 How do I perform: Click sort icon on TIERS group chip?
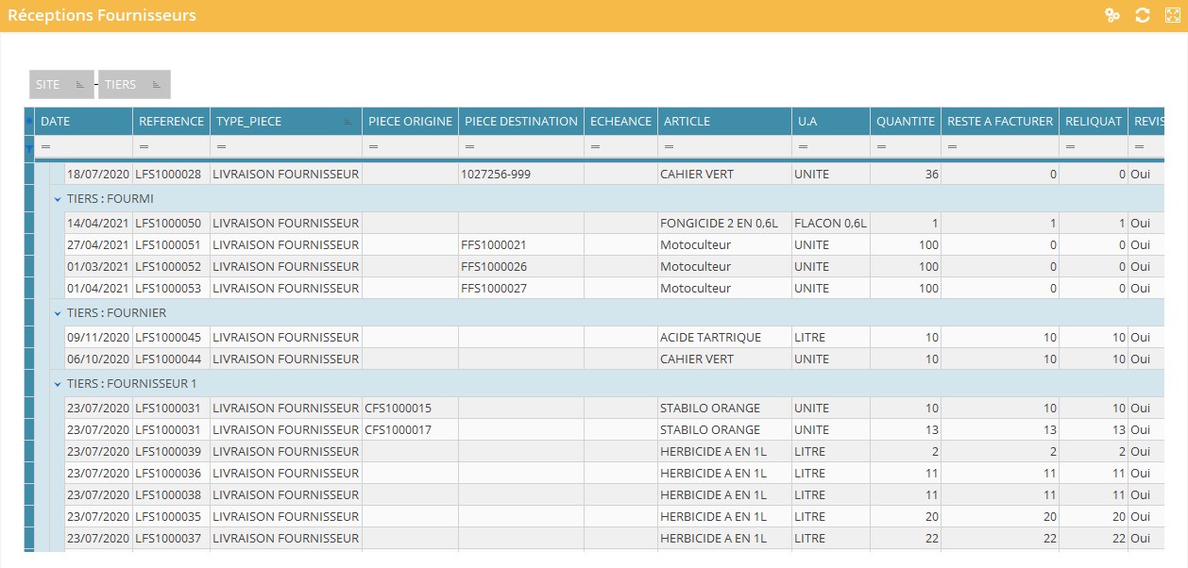(x=157, y=85)
